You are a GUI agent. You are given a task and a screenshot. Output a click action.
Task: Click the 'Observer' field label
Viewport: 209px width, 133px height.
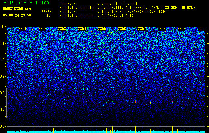[67, 4]
